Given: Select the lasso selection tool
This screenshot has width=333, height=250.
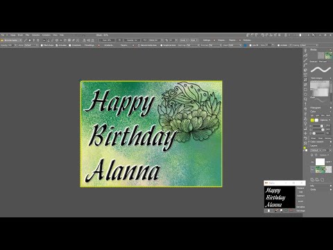Looking at the screenshot, I should tap(305, 99).
